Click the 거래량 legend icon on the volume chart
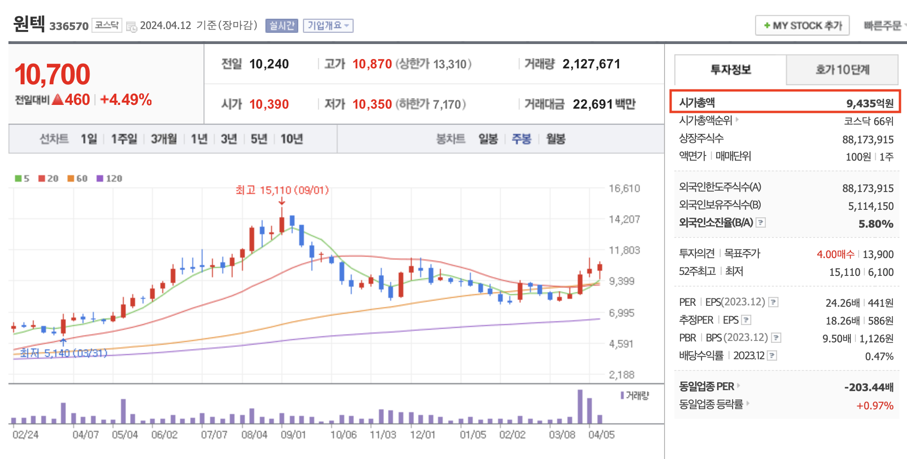Screen dimensions: 907x459 (621, 396)
